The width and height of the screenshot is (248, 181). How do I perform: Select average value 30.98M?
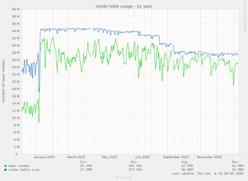[x=187, y=170]
